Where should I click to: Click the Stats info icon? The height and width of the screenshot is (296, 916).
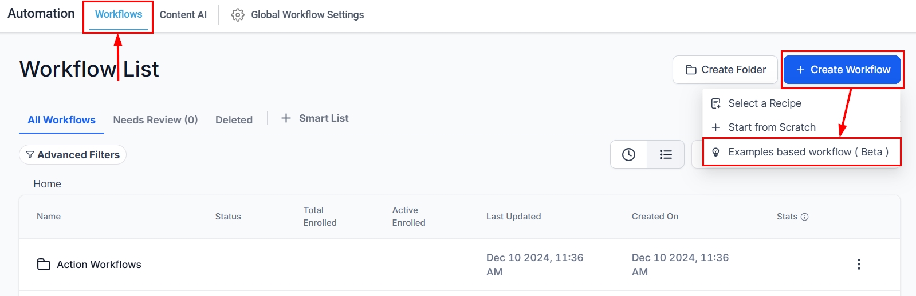pos(804,217)
